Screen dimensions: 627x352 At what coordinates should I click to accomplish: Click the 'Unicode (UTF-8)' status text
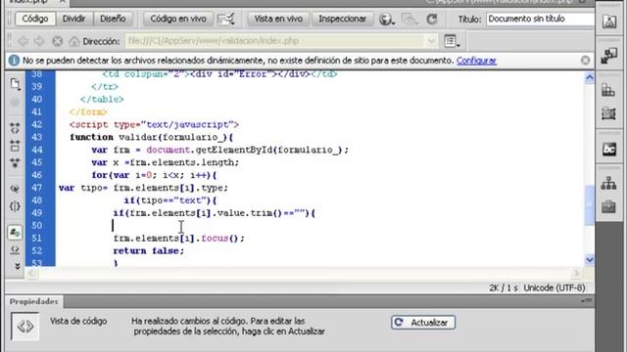(555, 287)
